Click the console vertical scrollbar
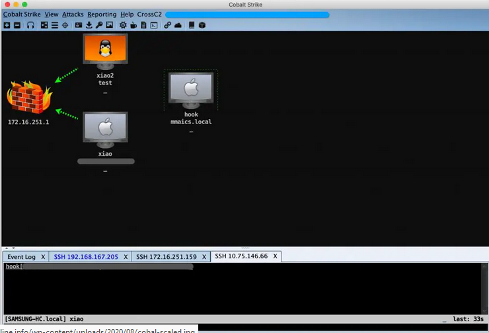The height and width of the screenshot is (333, 489). (484, 289)
